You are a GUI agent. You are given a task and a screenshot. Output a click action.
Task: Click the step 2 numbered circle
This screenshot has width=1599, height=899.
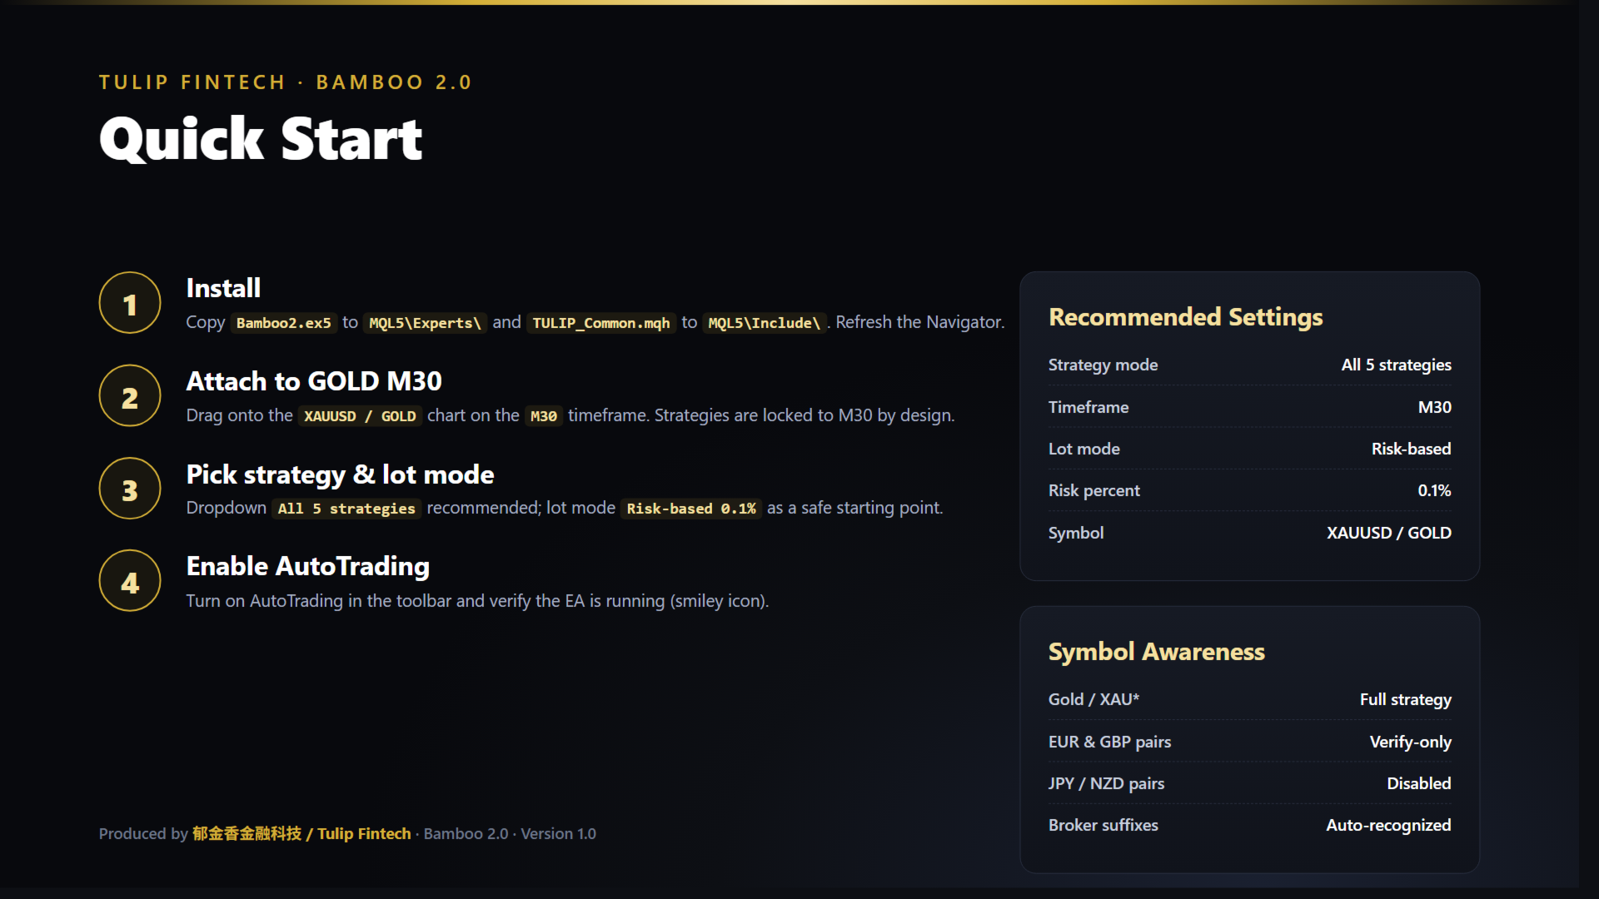pos(130,396)
